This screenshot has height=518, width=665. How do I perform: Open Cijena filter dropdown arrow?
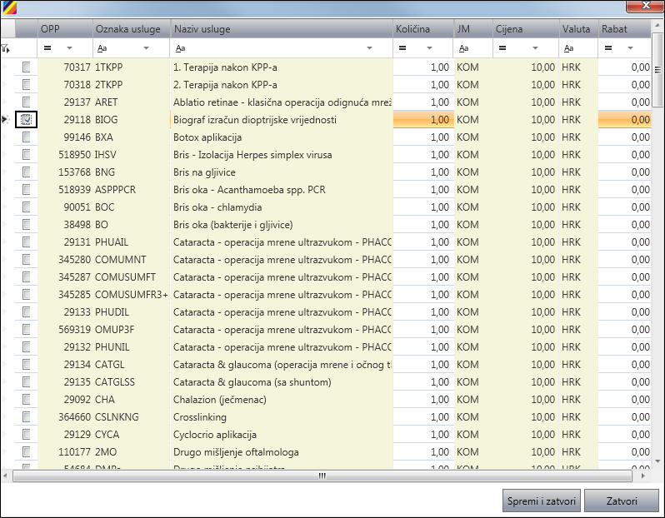[535, 48]
